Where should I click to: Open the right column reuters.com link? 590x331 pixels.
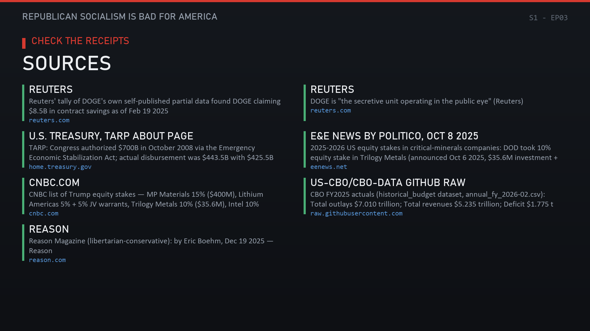click(x=331, y=110)
